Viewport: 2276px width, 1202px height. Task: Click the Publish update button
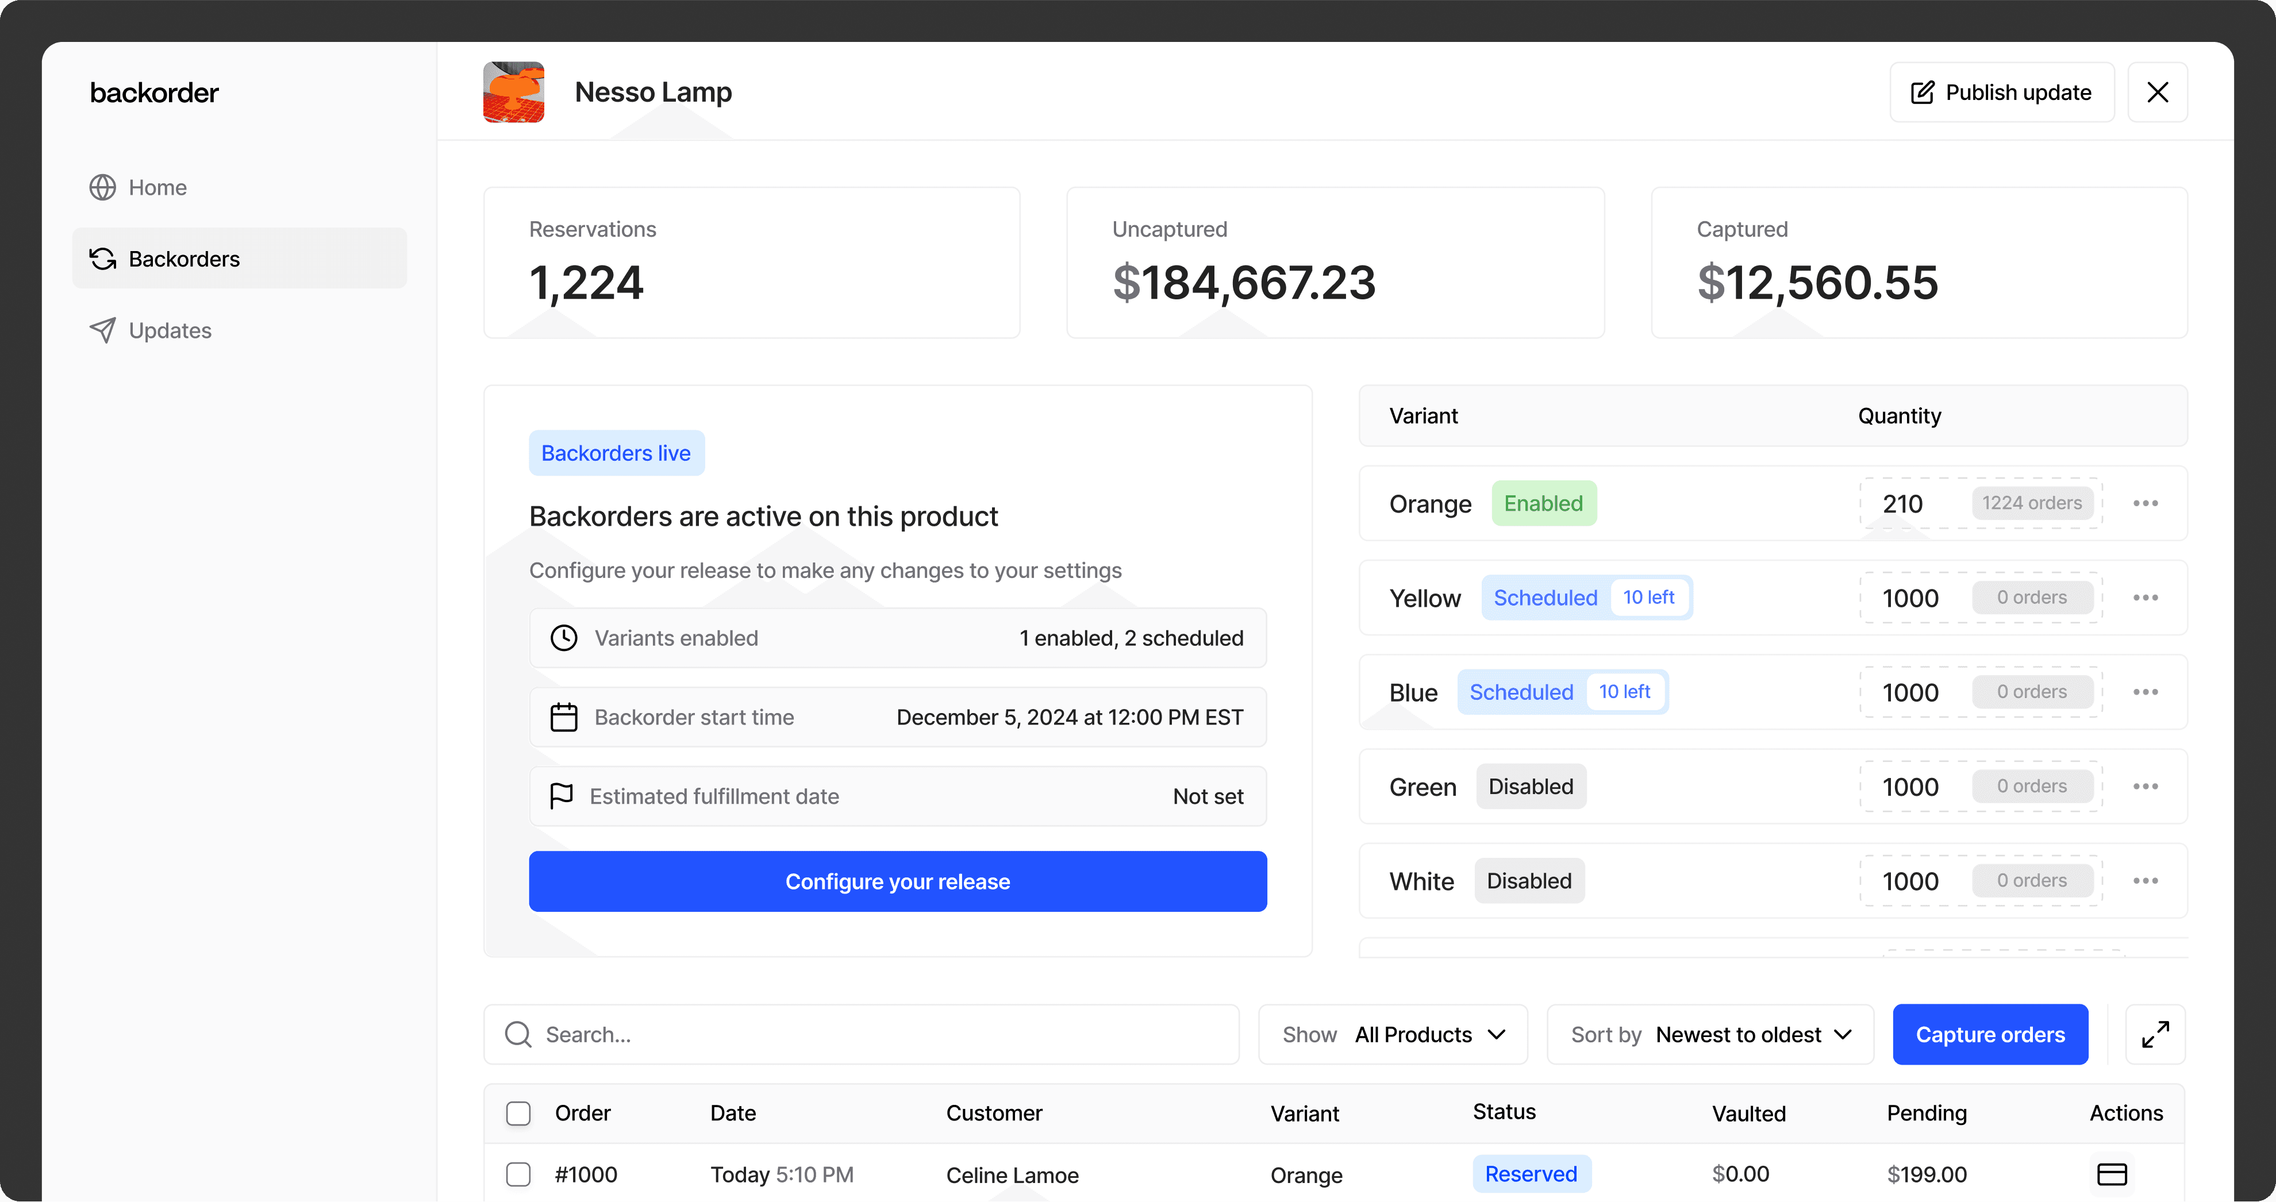point(2001,92)
